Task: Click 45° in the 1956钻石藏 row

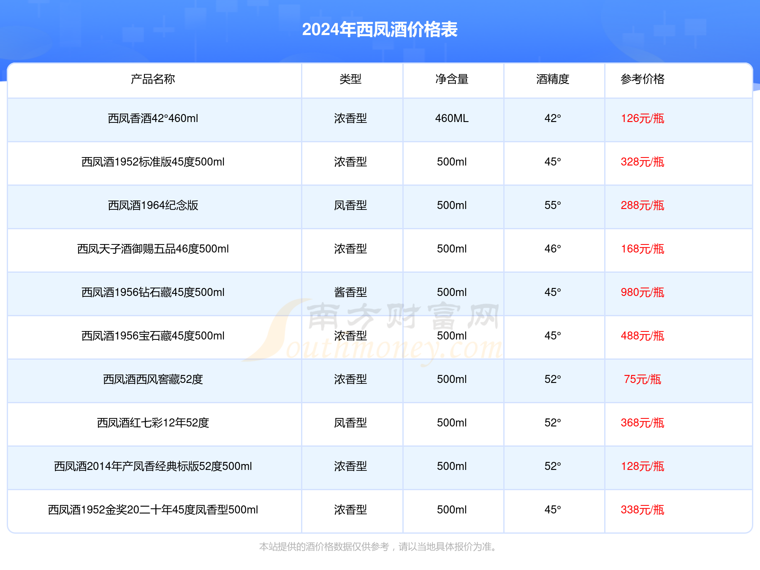Action: 553,292
